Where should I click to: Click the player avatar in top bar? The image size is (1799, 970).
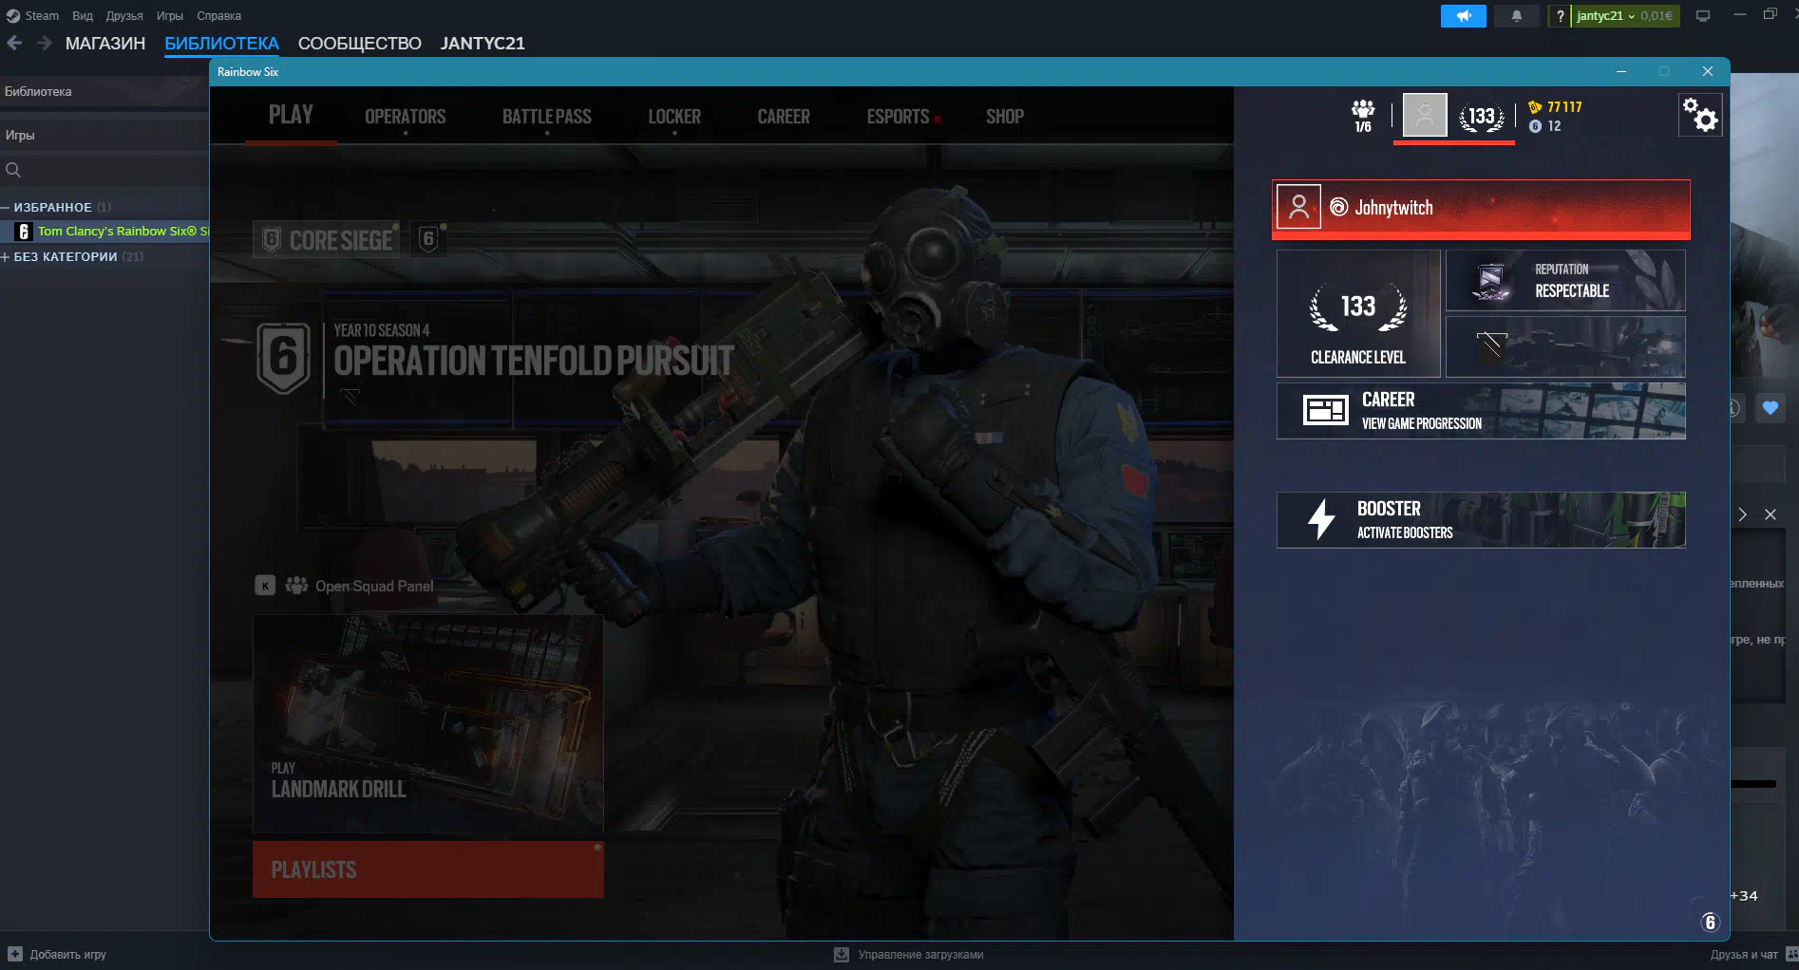pos(1424,116)
